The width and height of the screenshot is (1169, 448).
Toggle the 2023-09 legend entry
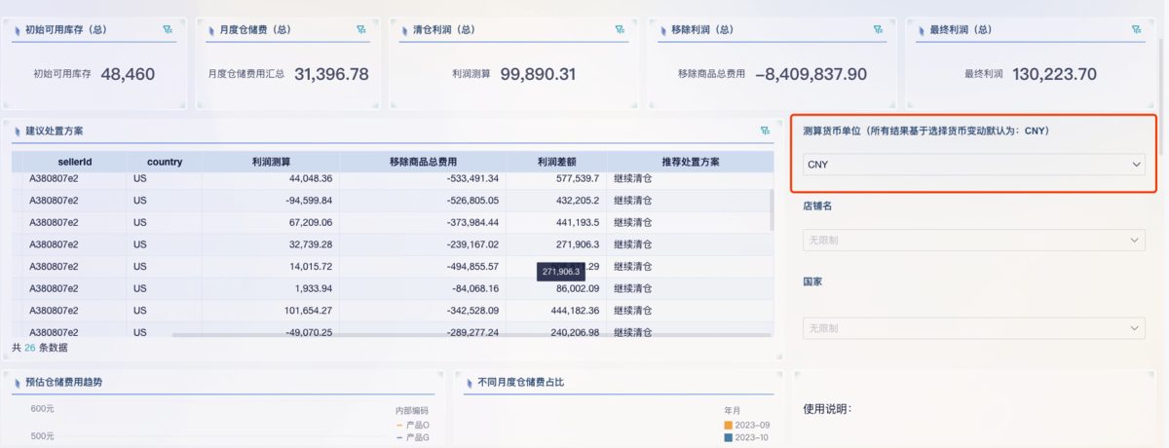pyautogui.click(x=747, y=425)
